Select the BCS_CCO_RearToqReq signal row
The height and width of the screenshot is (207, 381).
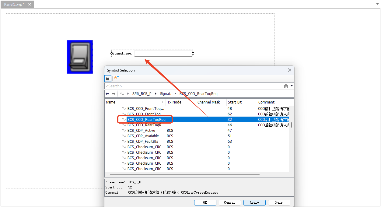coord(197,120)
